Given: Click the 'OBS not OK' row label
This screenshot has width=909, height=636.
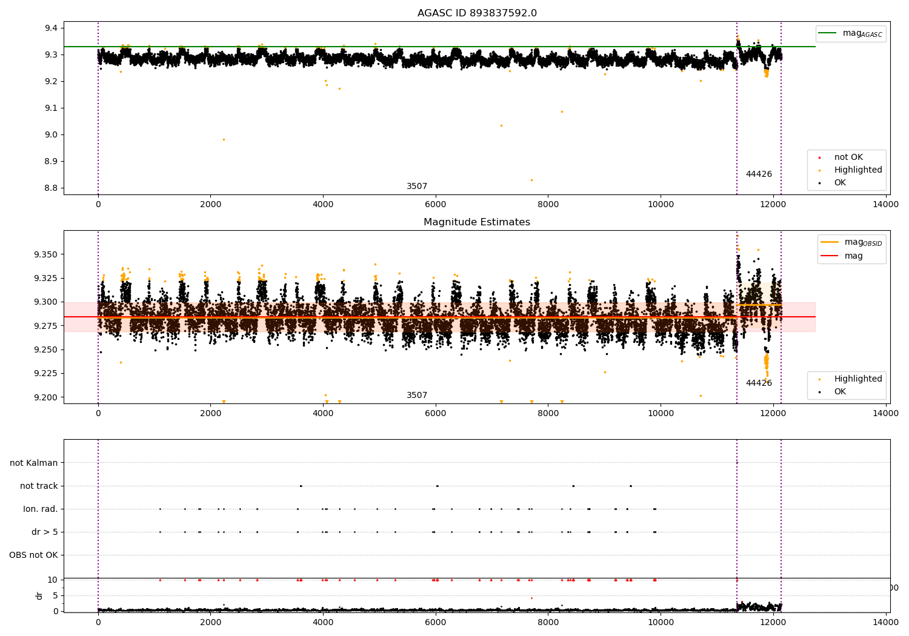Looking at the screenshot, I should tap(33, 555).
